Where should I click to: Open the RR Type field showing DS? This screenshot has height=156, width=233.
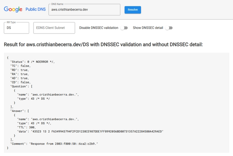coord(16,28)
